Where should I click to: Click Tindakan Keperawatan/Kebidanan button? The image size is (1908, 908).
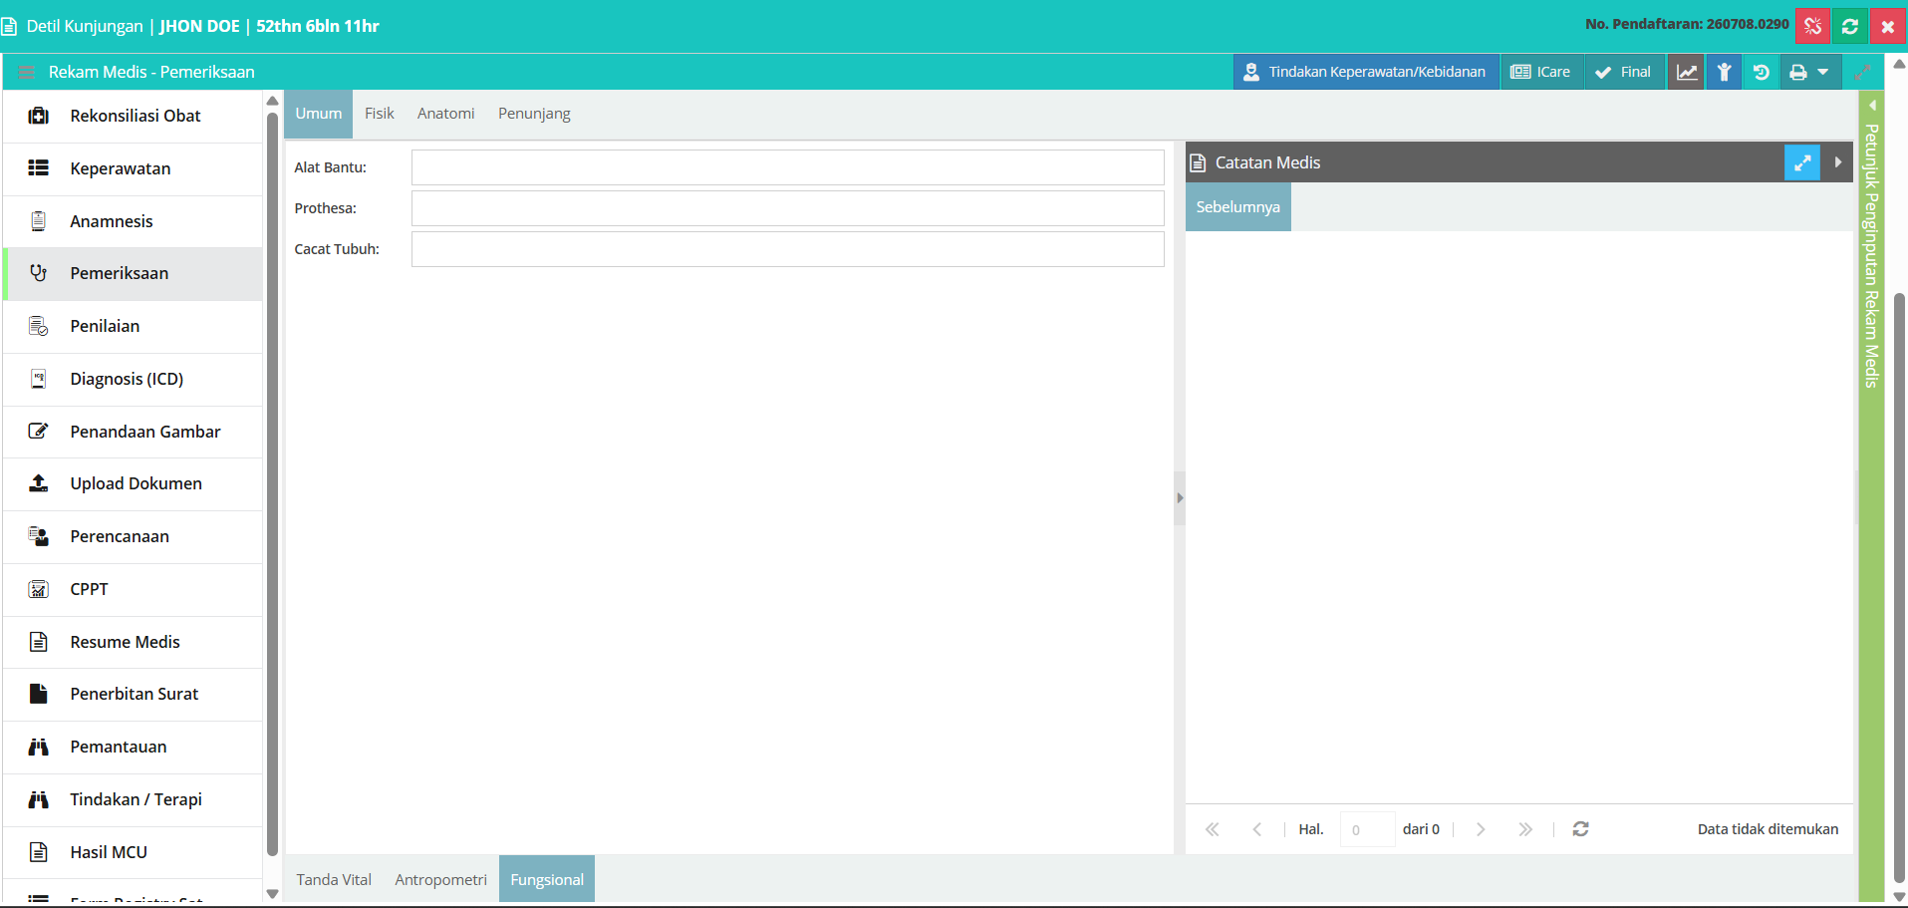pyautogui.click(x=1367, y=72)
